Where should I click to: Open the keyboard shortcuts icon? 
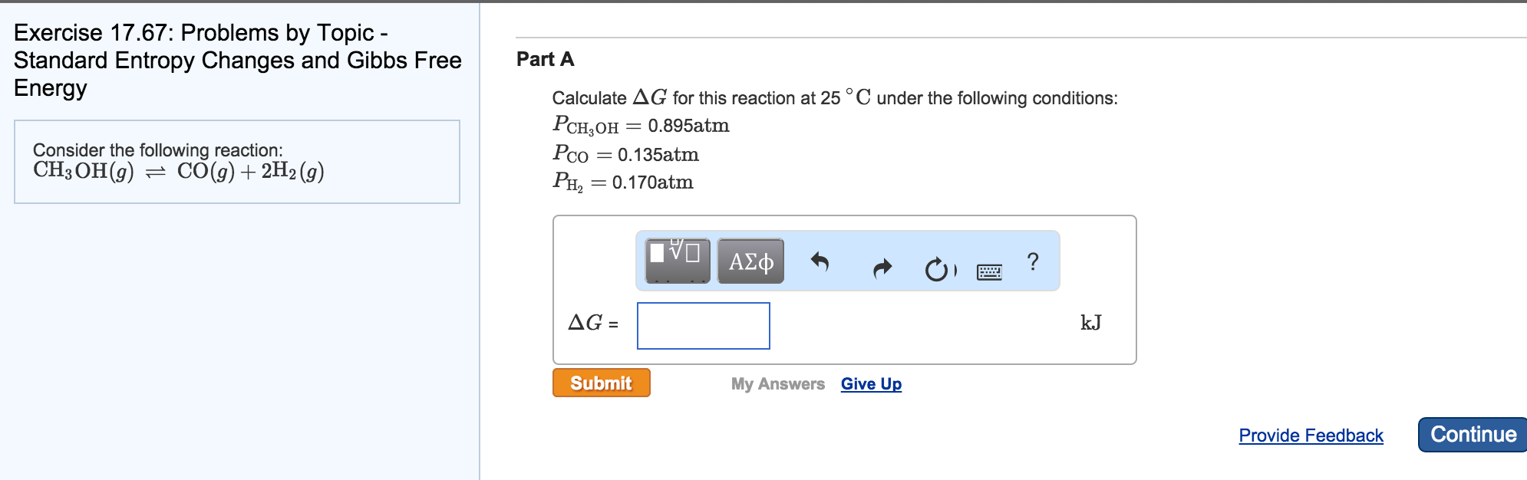pos(988,271)
